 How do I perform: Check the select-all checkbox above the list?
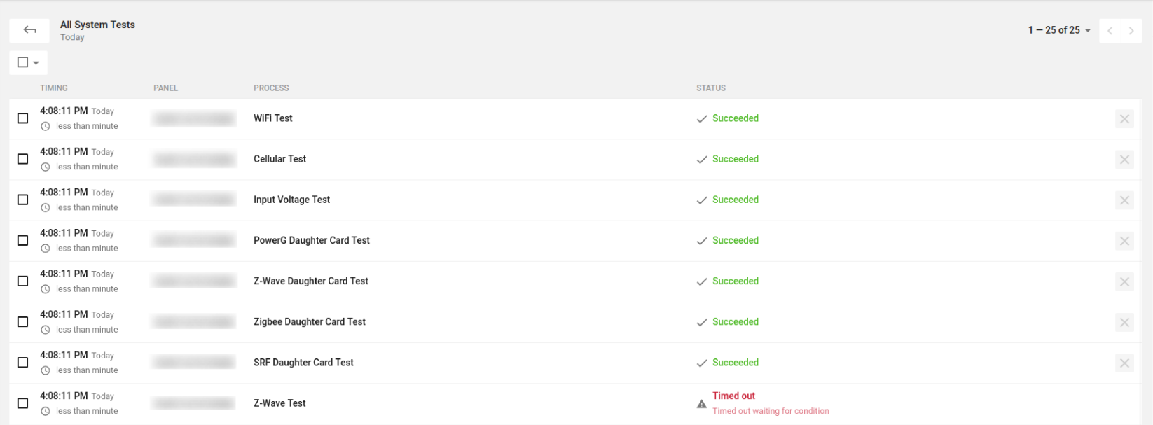[22, 62]
